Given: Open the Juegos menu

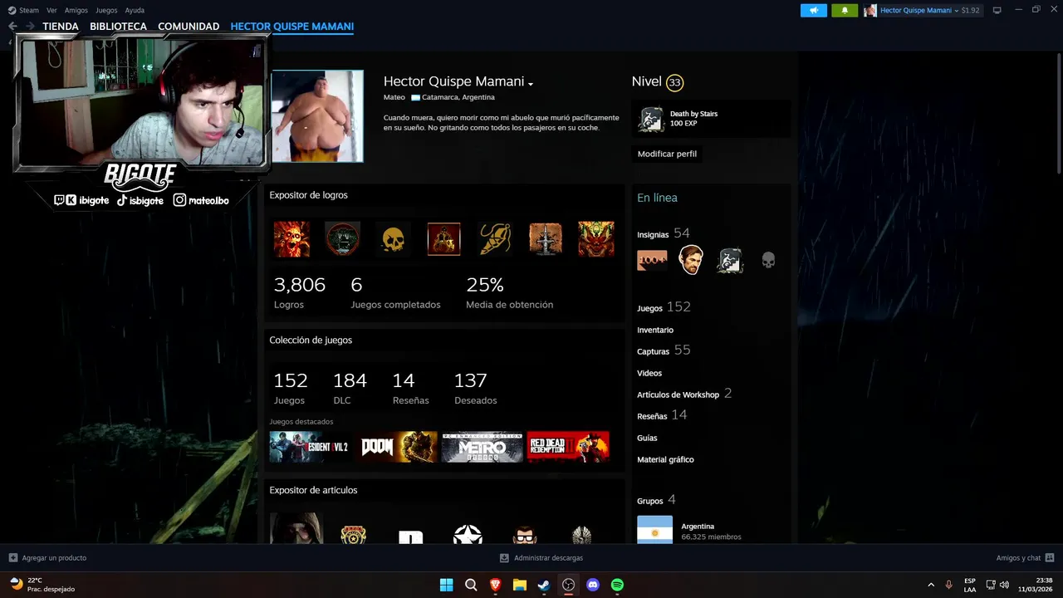Looking at the screenshot, I should pos(106,10).
